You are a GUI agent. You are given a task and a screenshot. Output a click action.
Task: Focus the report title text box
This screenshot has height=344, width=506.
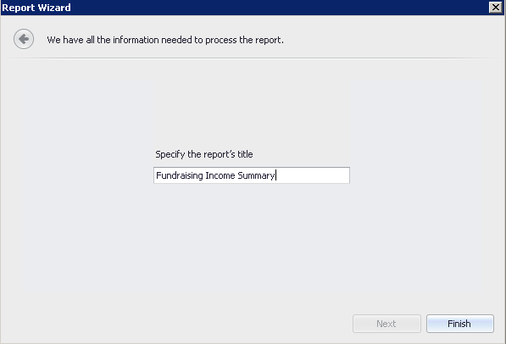point(252,175)
